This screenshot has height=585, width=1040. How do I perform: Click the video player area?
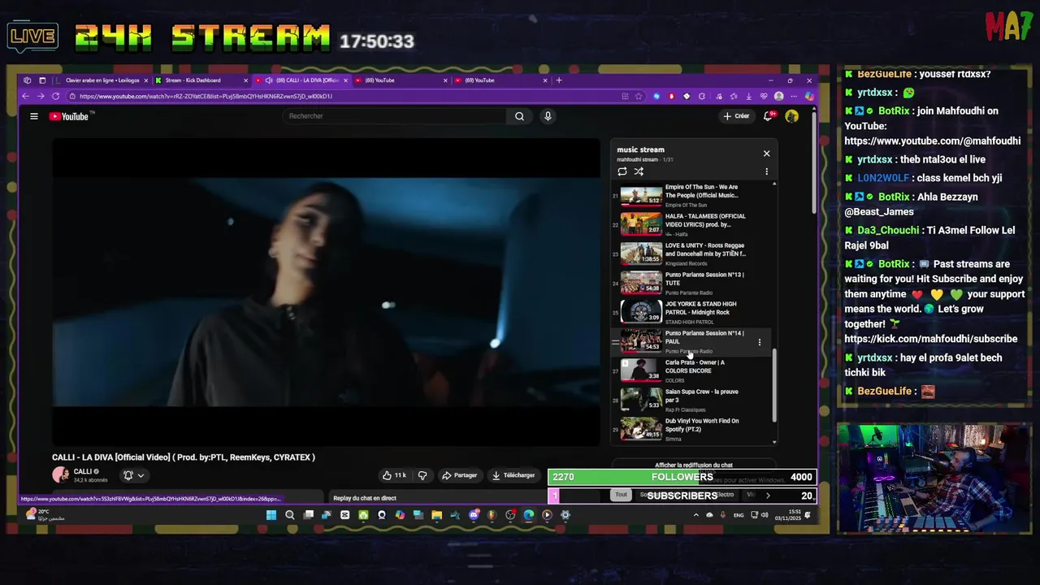click(x=327, y=292)
